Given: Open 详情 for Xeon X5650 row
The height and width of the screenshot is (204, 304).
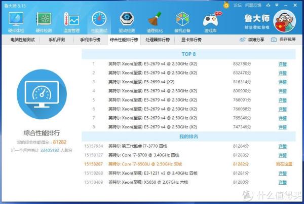Looking at the screenshot, I should (283, 182).
